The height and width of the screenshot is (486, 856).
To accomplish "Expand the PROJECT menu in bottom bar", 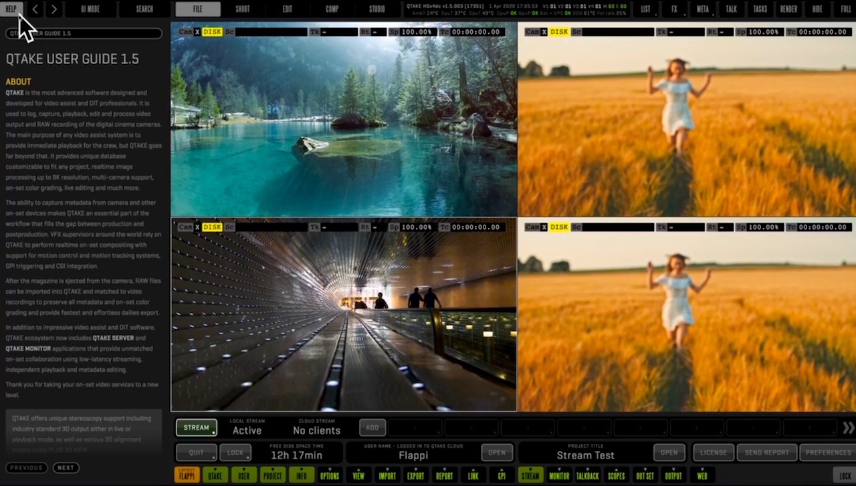I will 272,476.
